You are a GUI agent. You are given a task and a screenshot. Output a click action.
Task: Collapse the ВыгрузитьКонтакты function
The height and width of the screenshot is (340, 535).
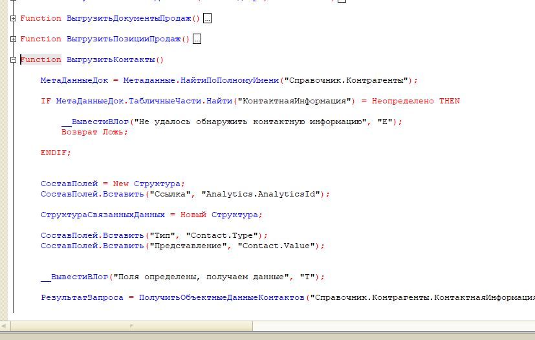[x=13, y=59]
